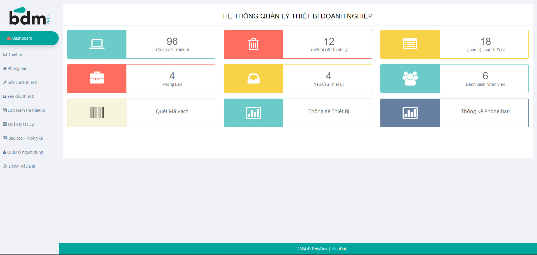Click the count 4 above Yêu Cầu Thiết Bị
This screenshot has width=537, height=255.
coord(329,76)
